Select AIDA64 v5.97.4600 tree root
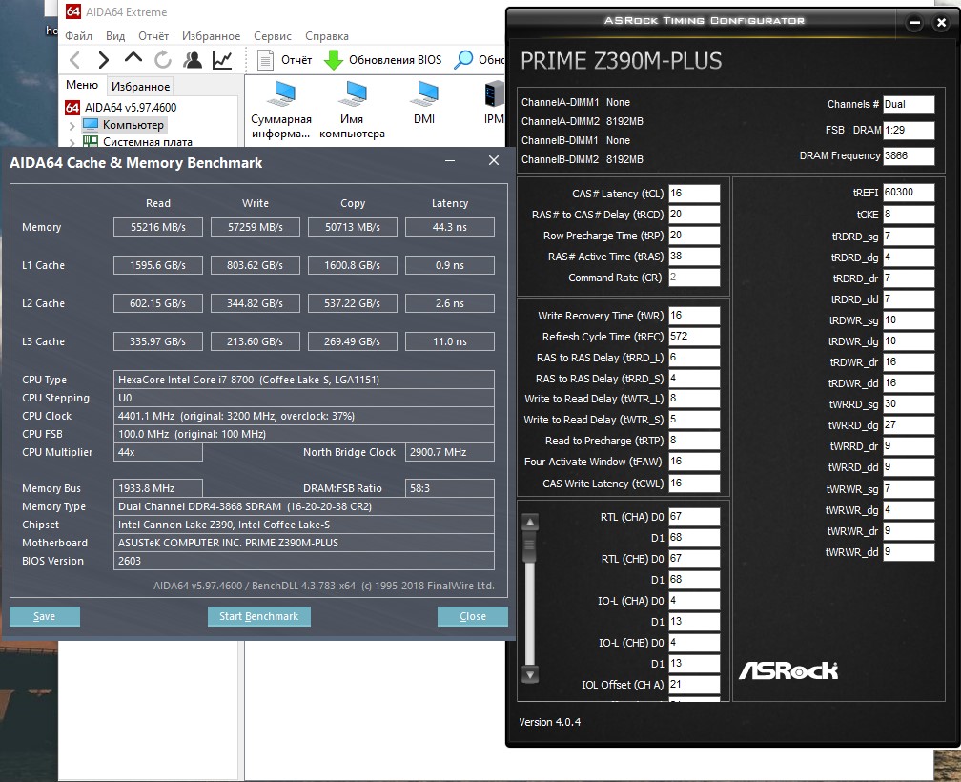 click(x=130, y=107)
